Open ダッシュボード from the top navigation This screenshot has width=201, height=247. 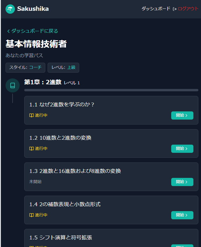point(156,9)
